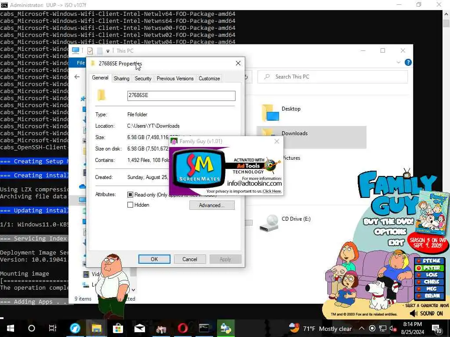This screenshot has width=450, height=337.
Task: Close the Family Guy (v1.01) splash window
Action: click(x=277, y=141)
